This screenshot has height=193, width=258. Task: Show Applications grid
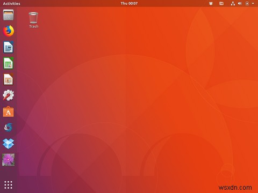8,185
